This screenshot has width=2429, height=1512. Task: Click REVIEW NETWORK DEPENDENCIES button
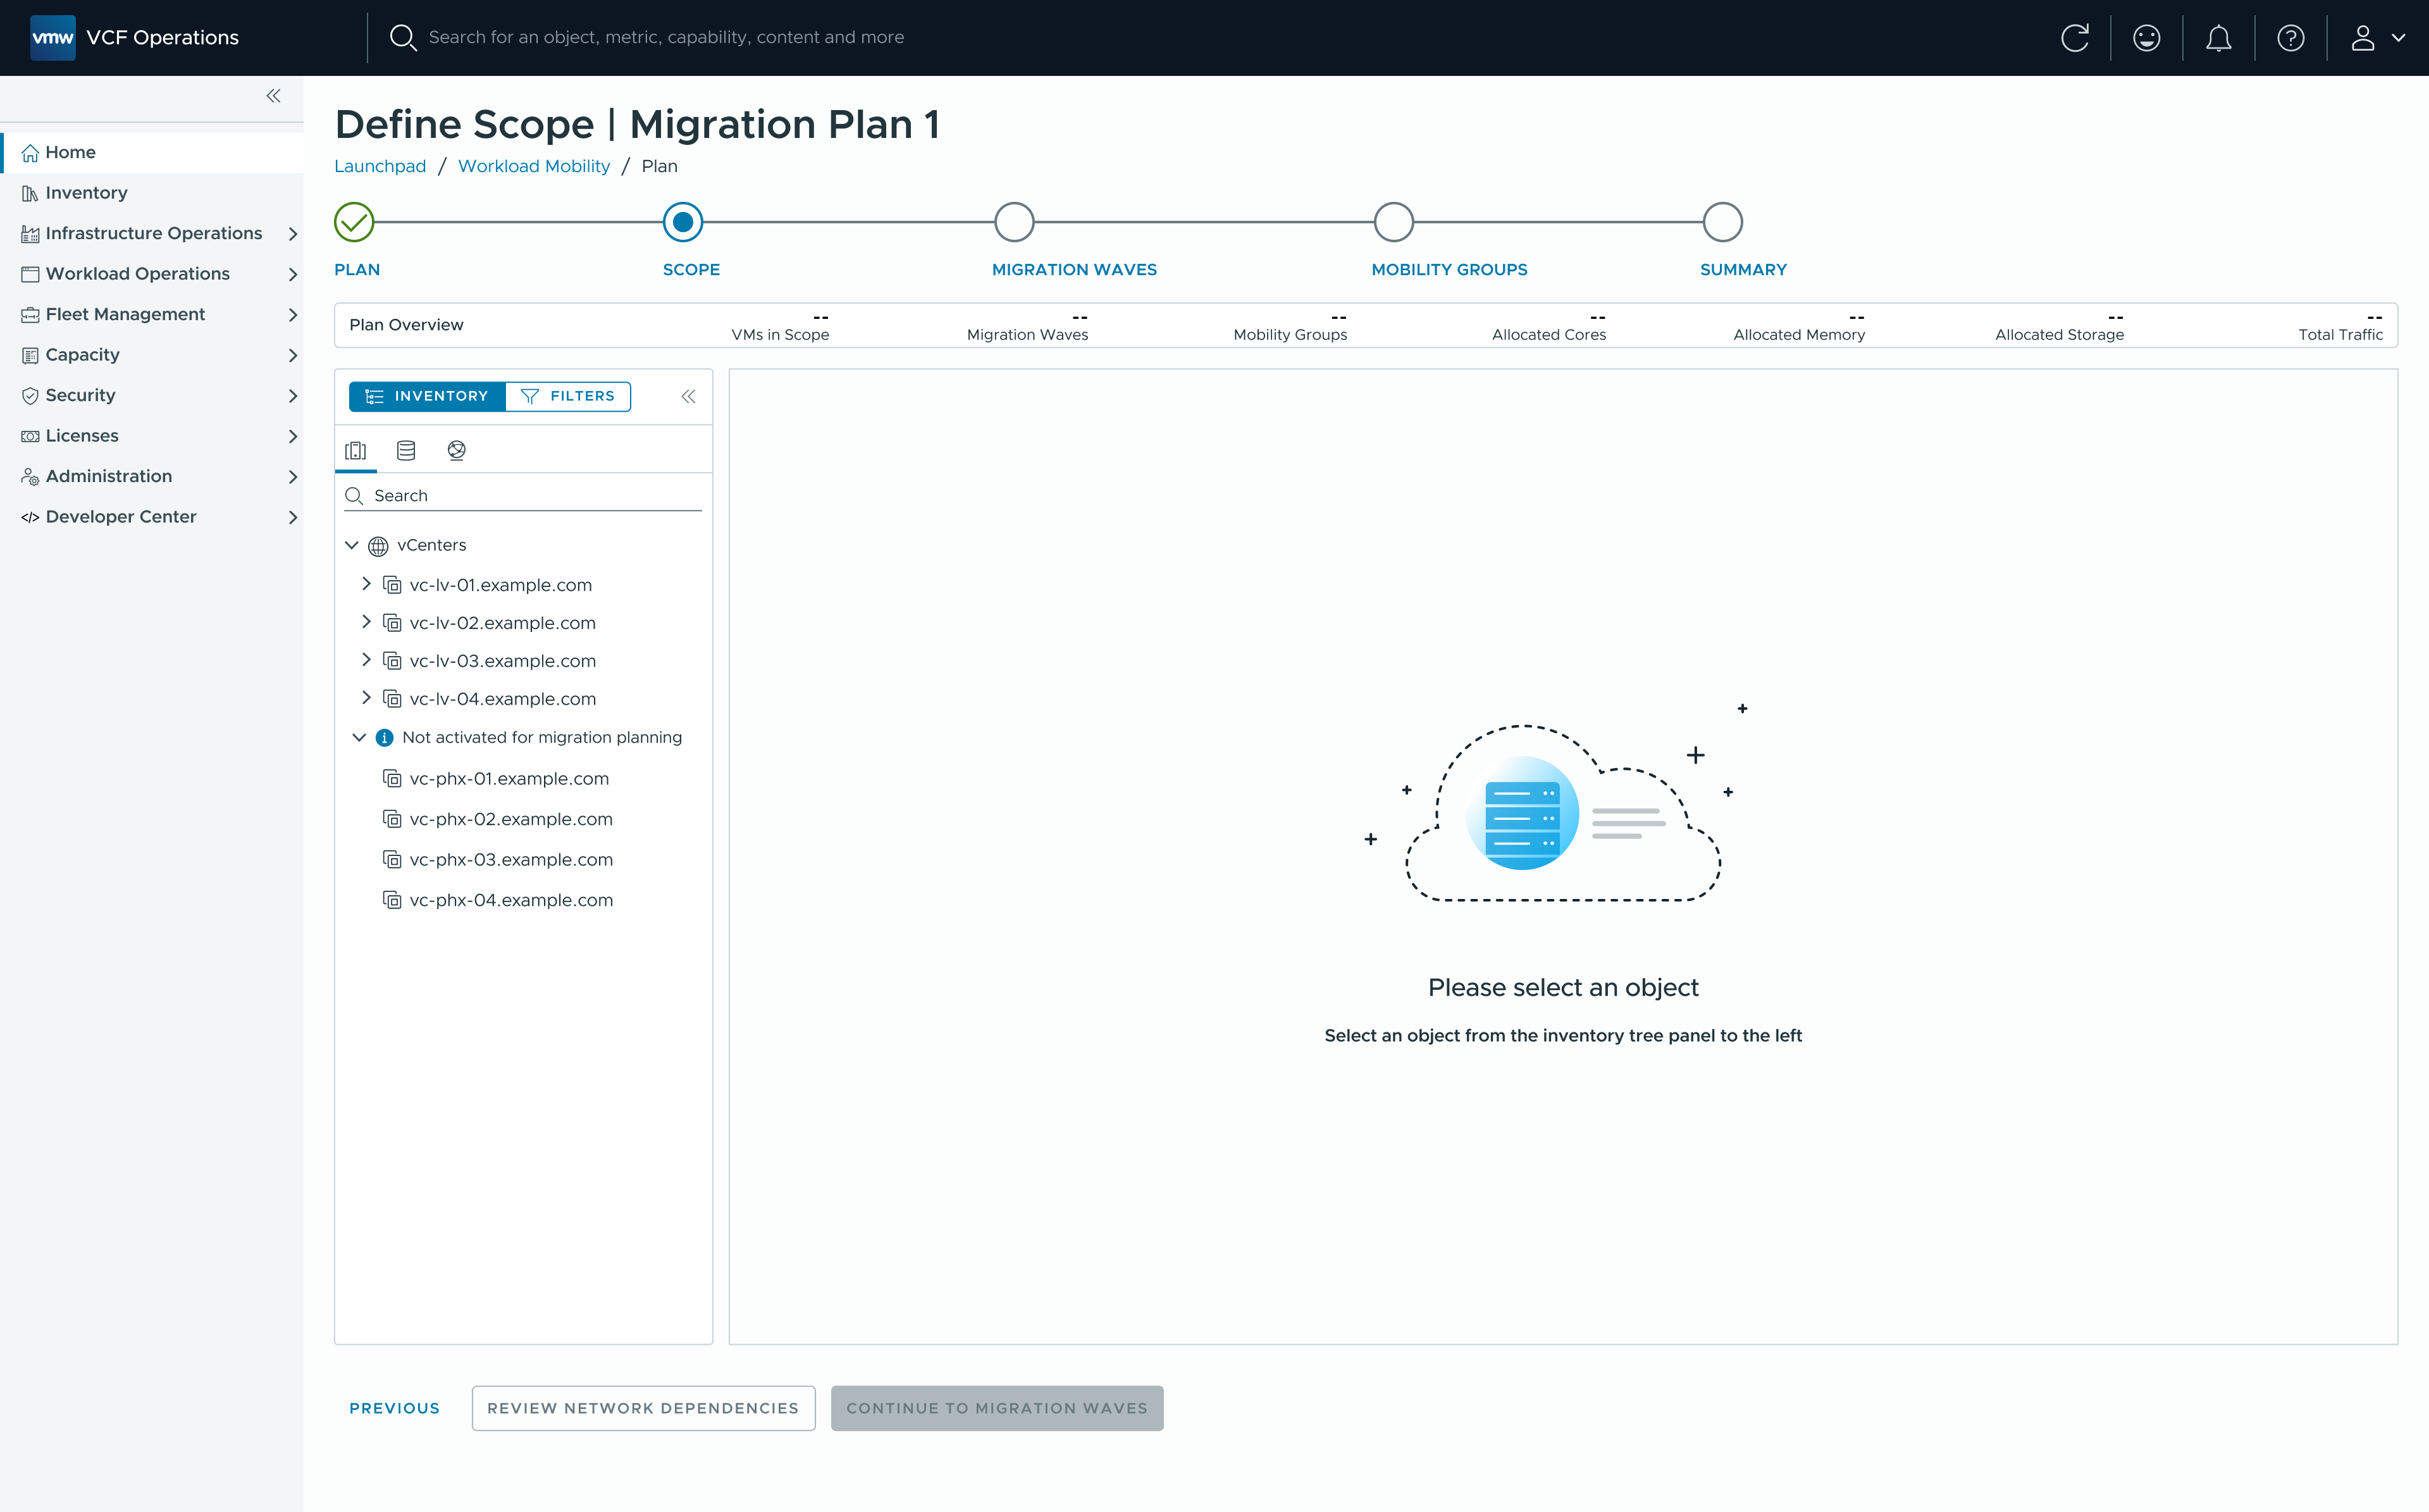(x=643, y=1408)
